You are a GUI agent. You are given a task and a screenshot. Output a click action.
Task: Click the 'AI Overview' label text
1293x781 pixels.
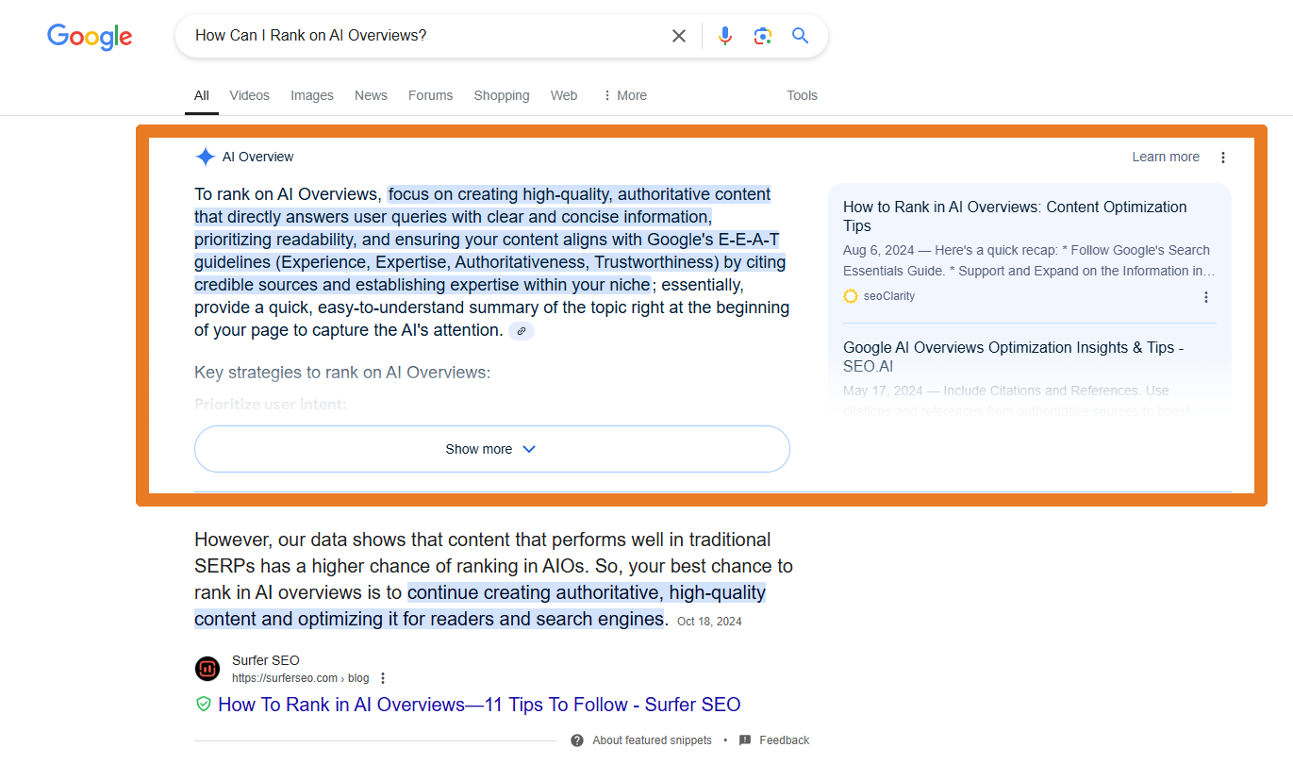tap(258, 157)
